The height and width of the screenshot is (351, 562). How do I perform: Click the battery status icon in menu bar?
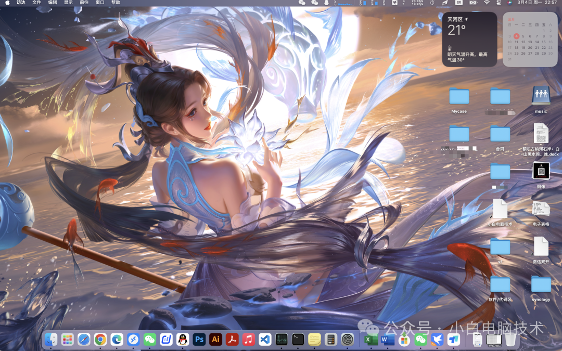(472, 3)
